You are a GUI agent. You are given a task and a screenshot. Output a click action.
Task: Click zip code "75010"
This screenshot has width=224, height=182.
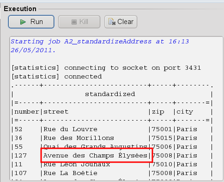tap(162, 164)
